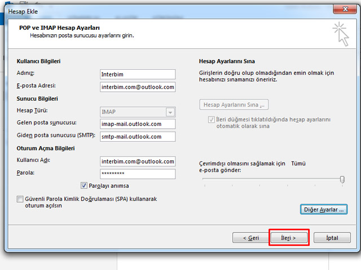The height and width of the screenshot is (270, 361).
Task: Click the Gelen posta sunucusu field
Action: coord(138,124)
